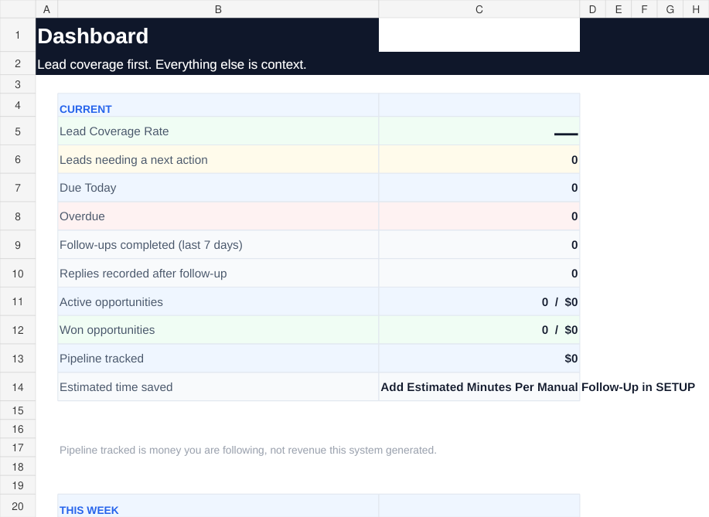Click 'Add Estimated Minutes Per Manual Follow-Up' cell
Viewport: 709px width, 517px height.
(x=479, y=387)
